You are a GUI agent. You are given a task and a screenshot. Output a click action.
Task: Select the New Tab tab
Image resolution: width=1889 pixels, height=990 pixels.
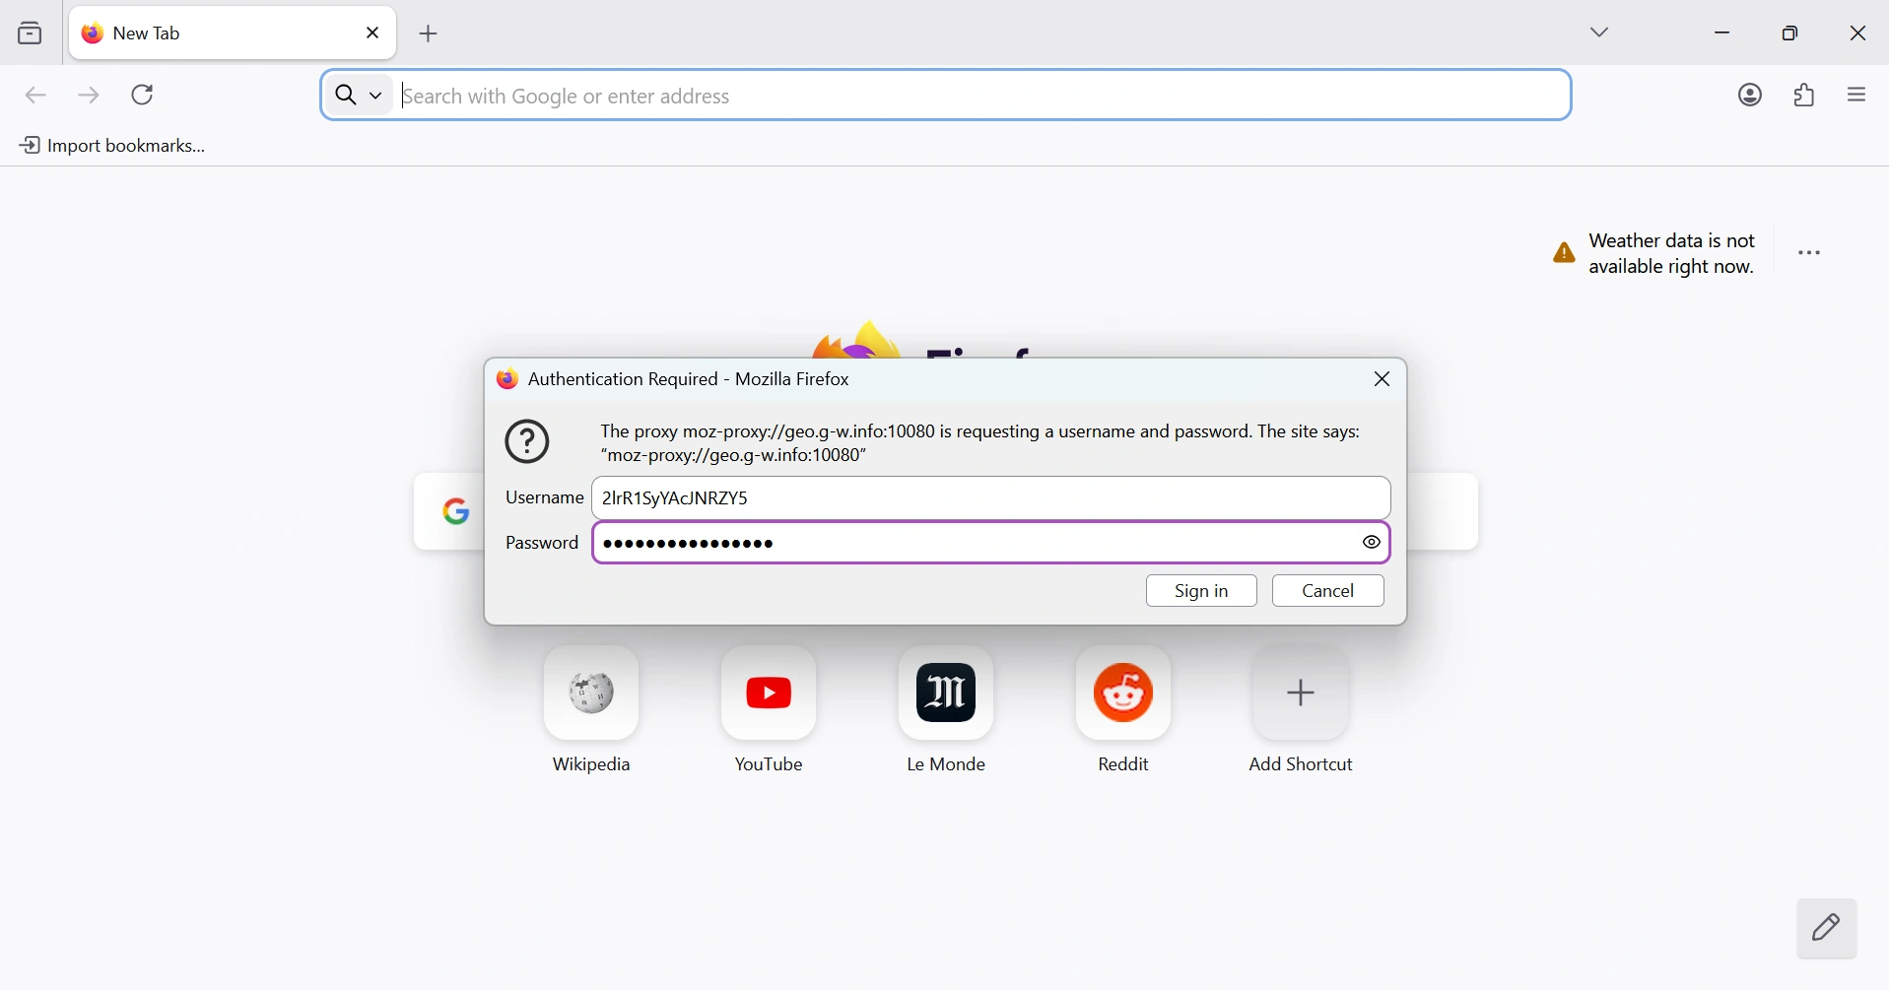(x=207, y=33)
